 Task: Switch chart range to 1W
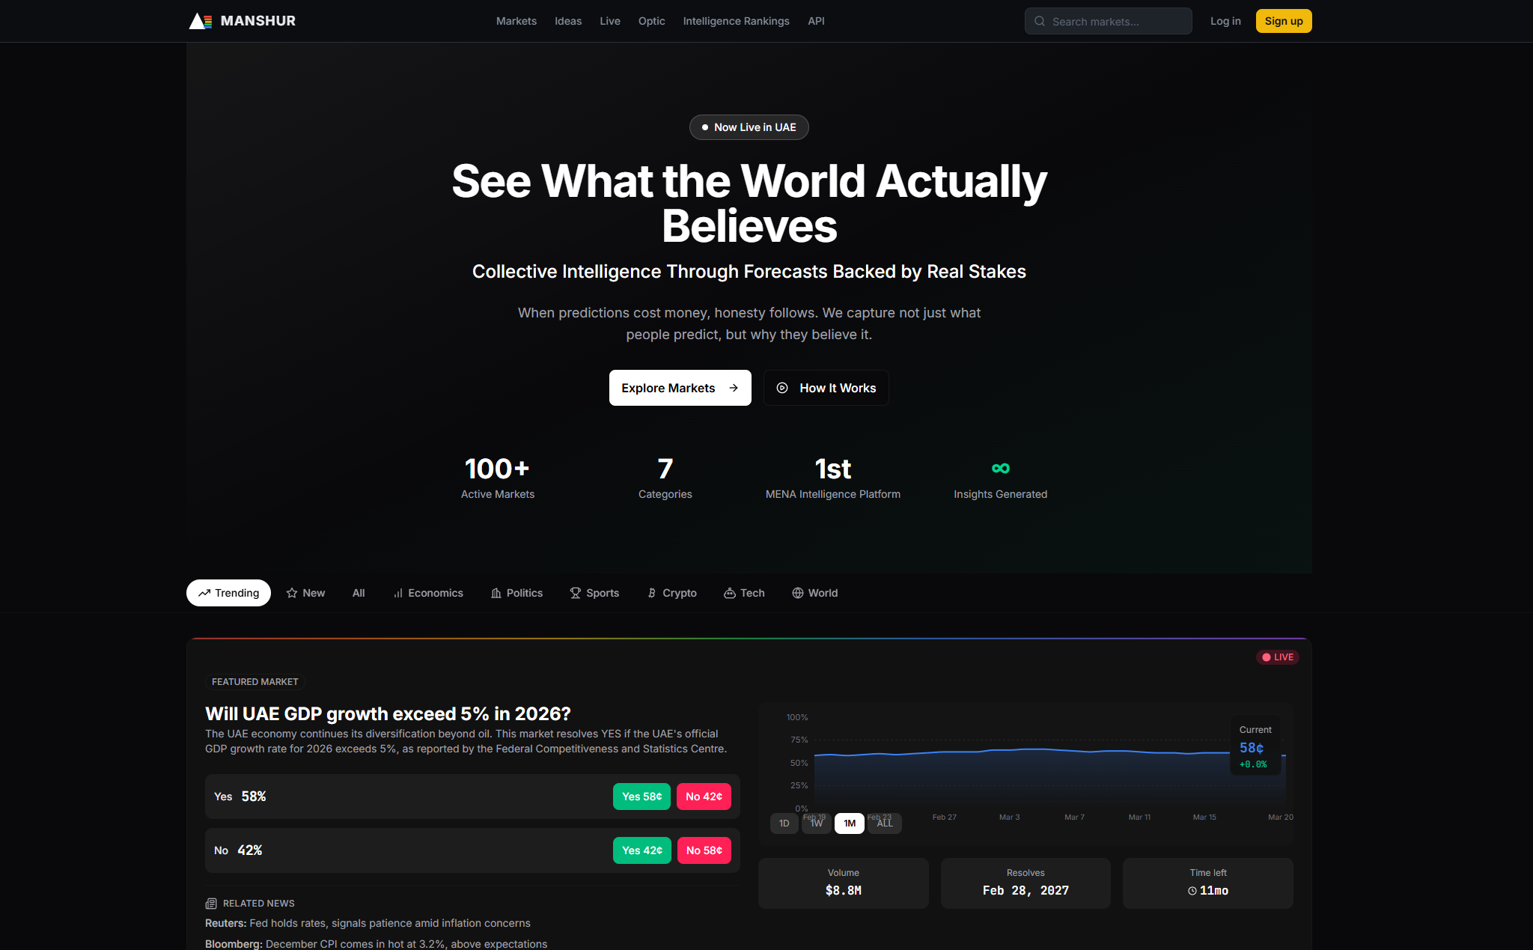pyautogui.click(x=817, y=824)
